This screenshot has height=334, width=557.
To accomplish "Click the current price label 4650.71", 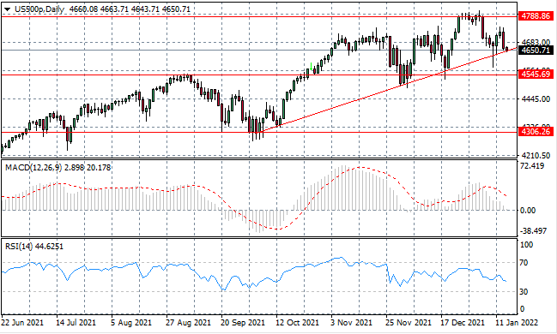I will coord(536,51).
